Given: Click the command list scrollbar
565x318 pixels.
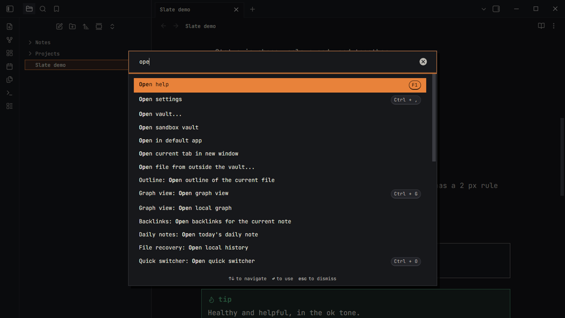Looking at the screenshot, I should [x=434, y=118].
